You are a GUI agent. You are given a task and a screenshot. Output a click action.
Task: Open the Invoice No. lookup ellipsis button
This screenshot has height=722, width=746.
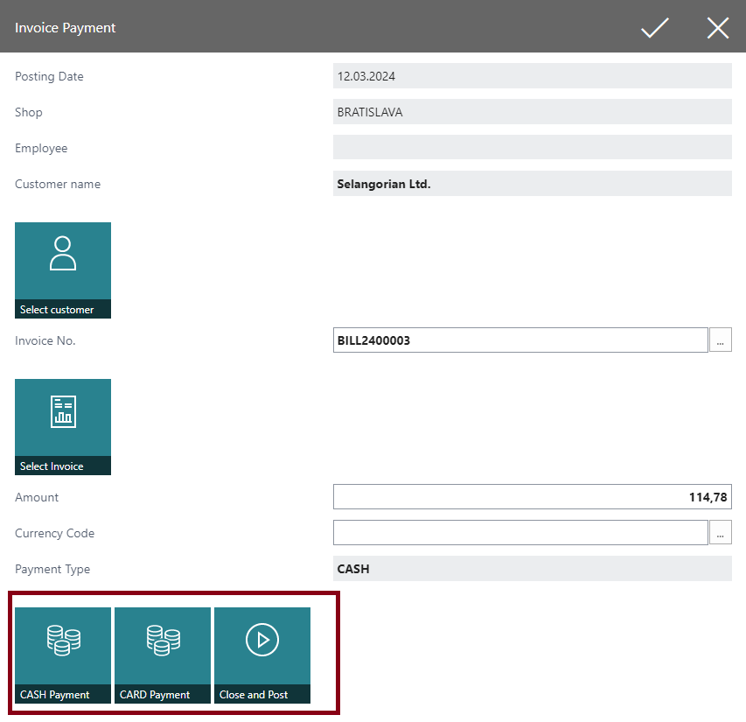[721, 340]
